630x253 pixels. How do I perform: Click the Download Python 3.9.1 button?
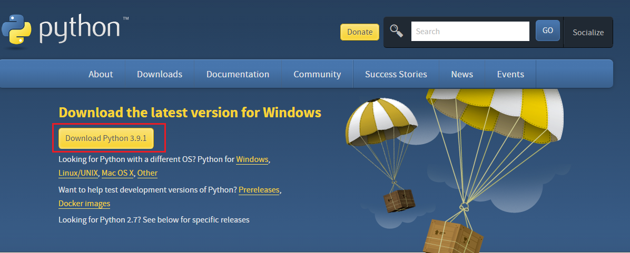coord(106,138)
